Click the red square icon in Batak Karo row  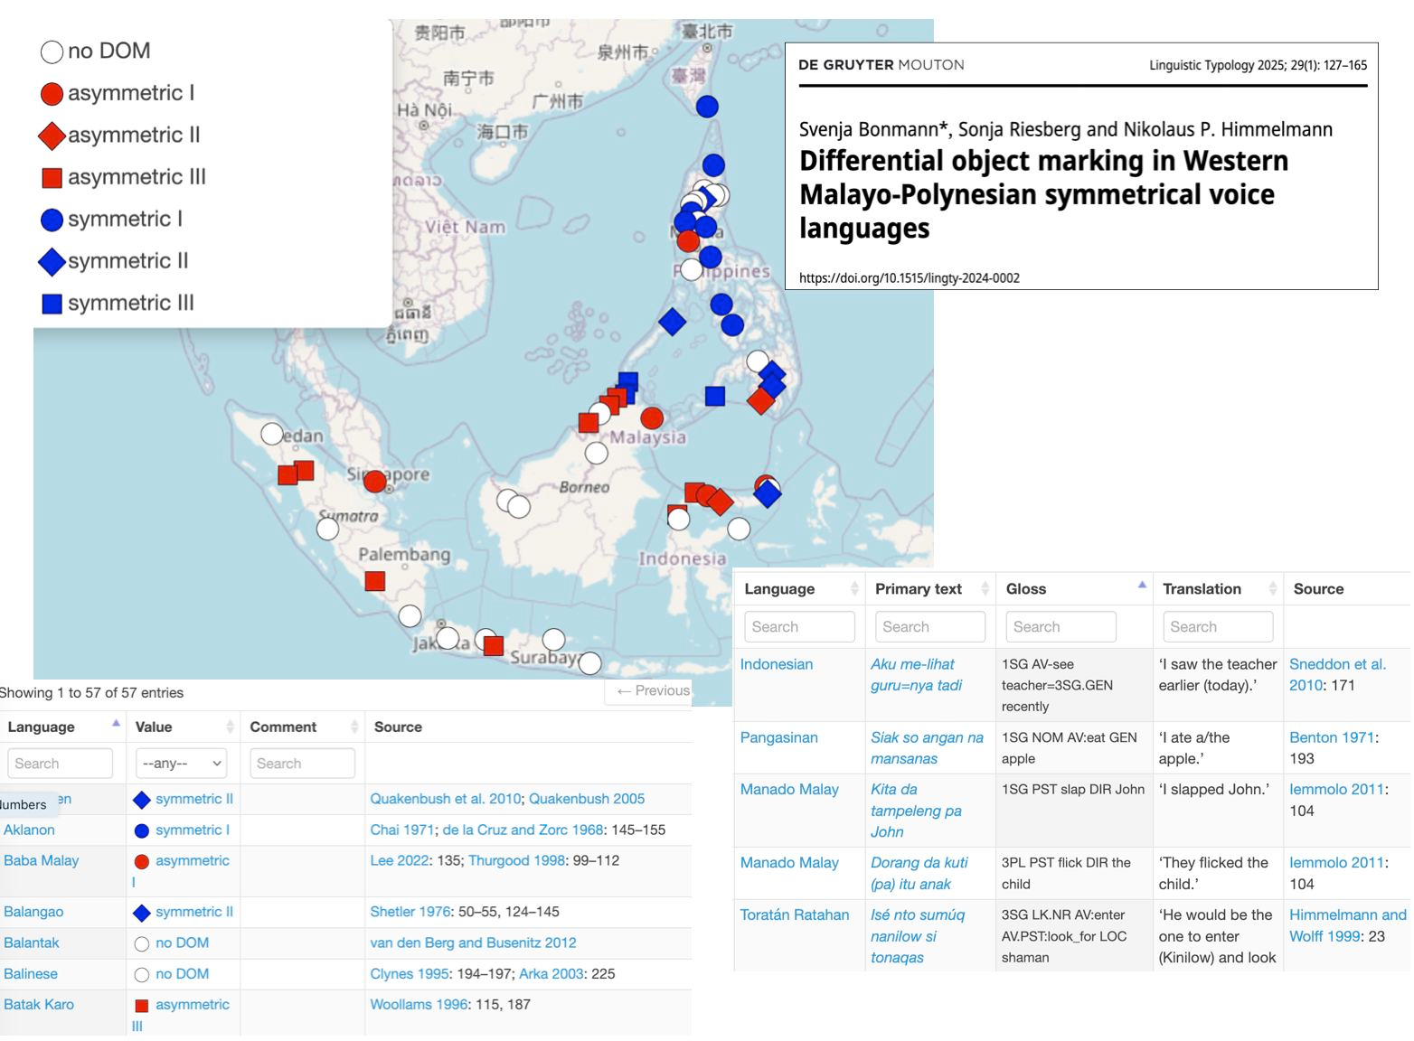pyautogui.click(x=142, y=1006)
